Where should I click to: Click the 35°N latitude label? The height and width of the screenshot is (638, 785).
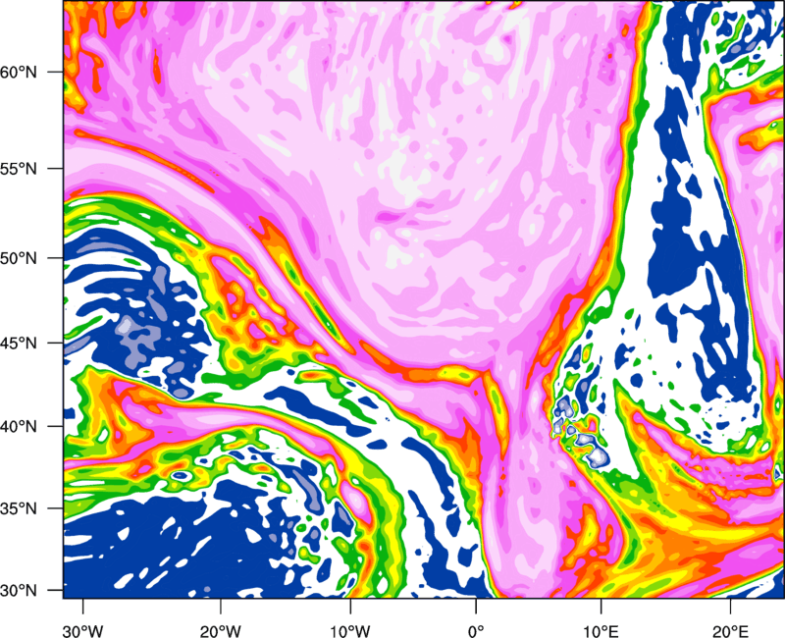tap(19, 508)
